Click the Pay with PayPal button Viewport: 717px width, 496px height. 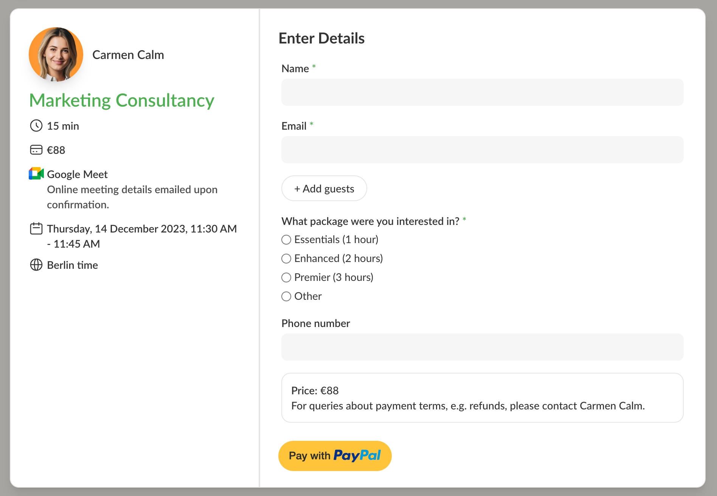pyautogui.click(x=335, y=456)
